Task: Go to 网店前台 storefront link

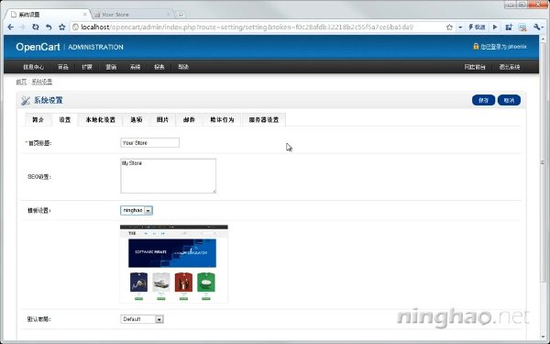Action: [x=475, y=67]
